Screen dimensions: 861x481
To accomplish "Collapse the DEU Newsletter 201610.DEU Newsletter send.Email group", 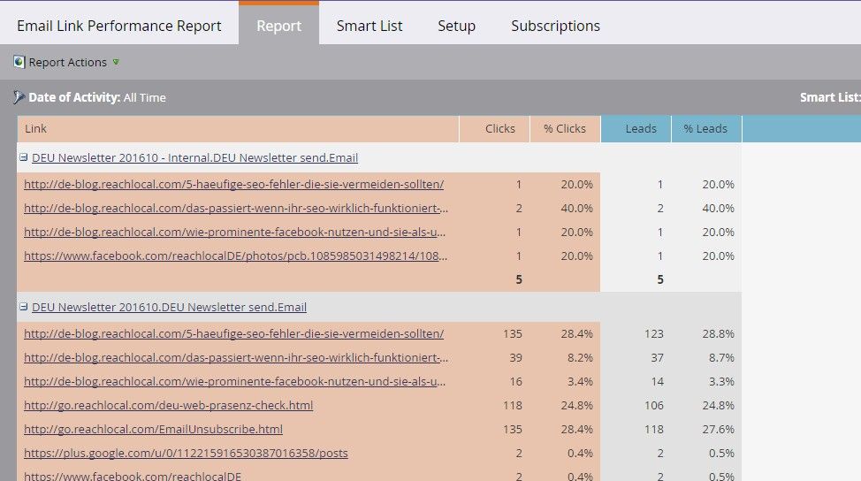I will point(24,308).
